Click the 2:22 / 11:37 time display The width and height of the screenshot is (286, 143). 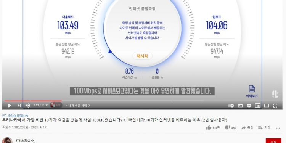(x=41, y=105)
